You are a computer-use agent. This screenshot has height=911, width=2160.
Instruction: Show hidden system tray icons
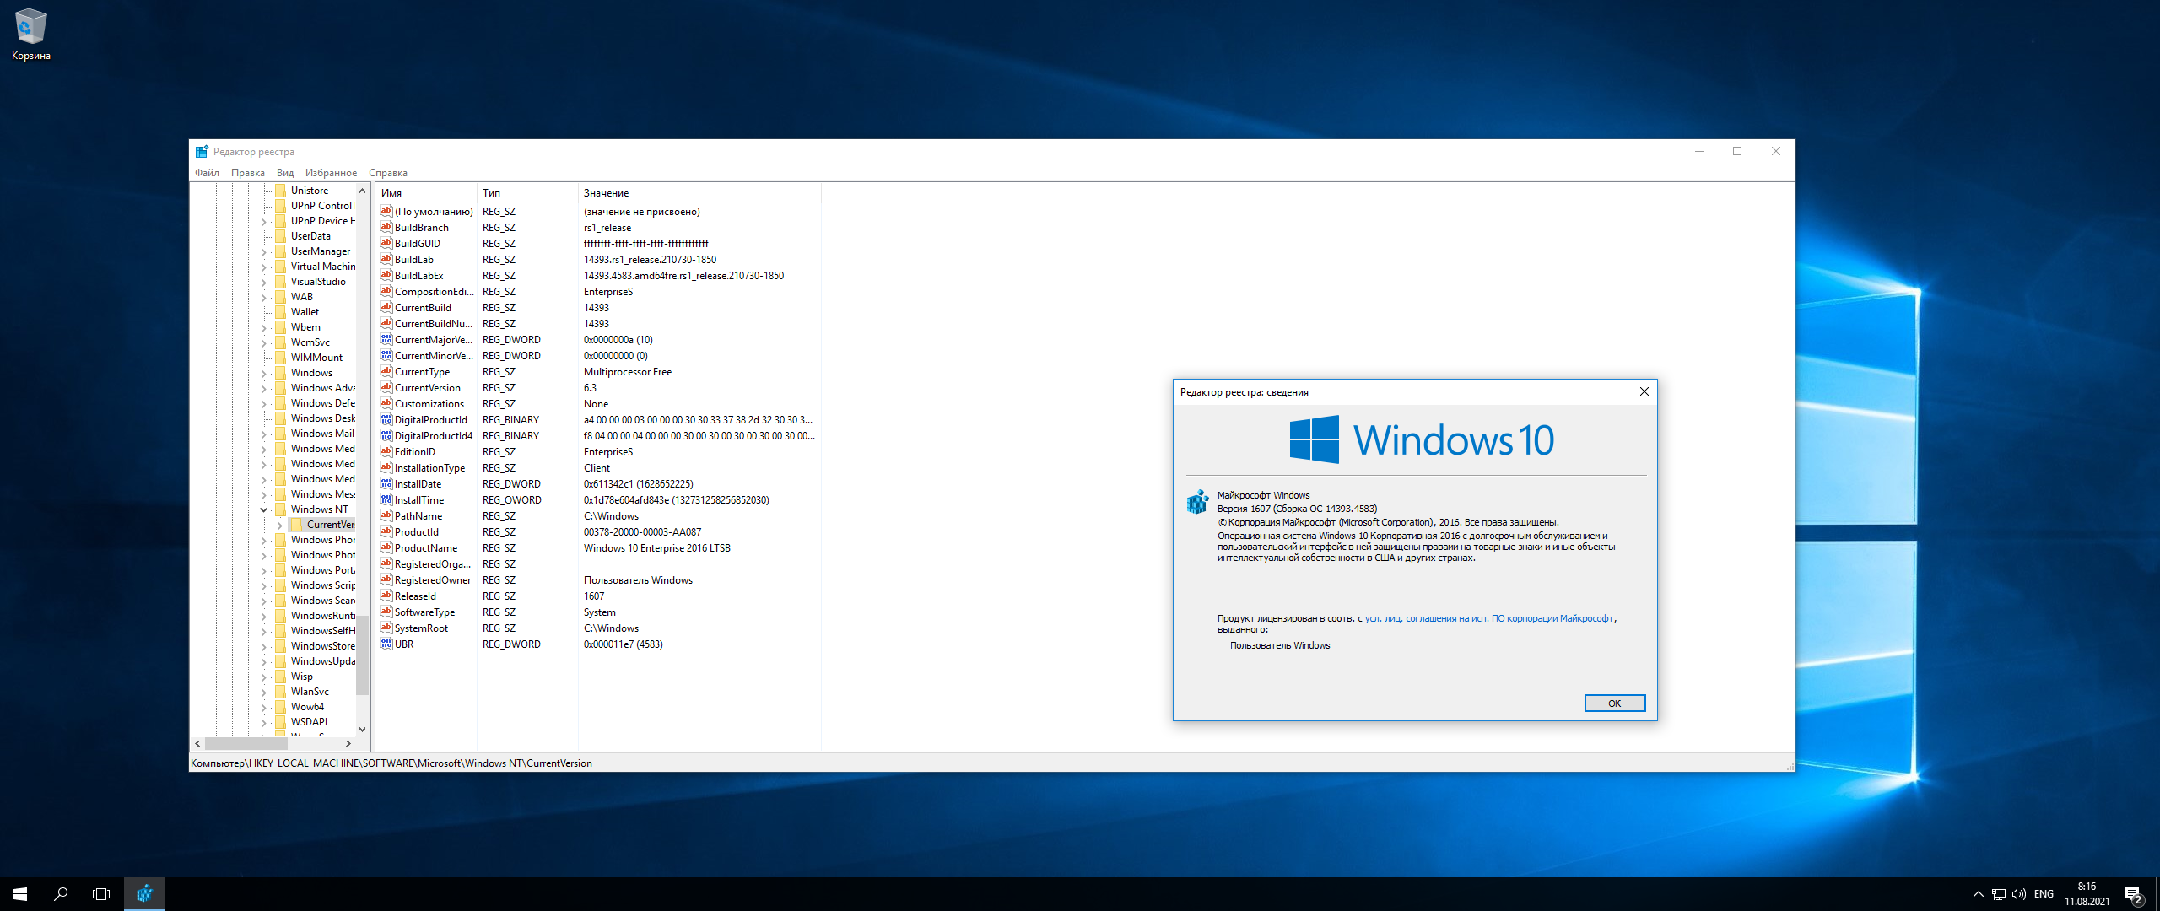[1978, 894]
